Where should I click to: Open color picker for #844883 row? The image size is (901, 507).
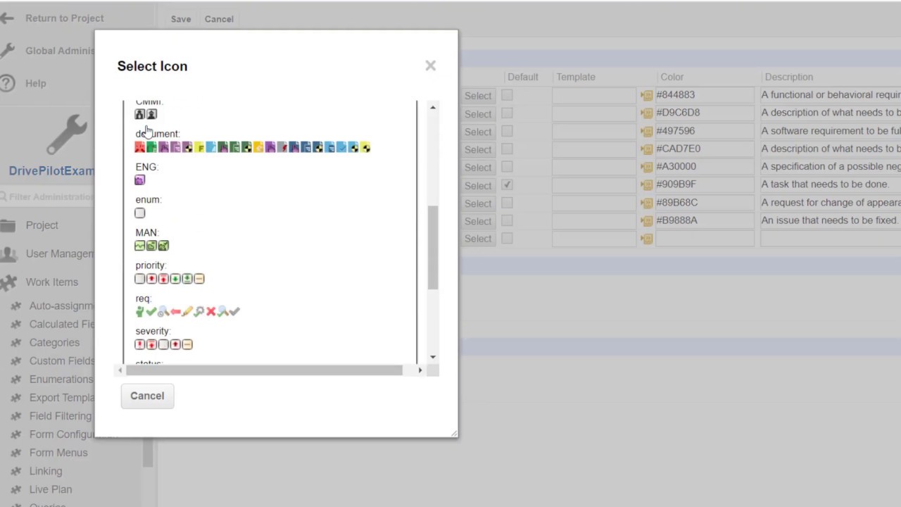[647, 95]
